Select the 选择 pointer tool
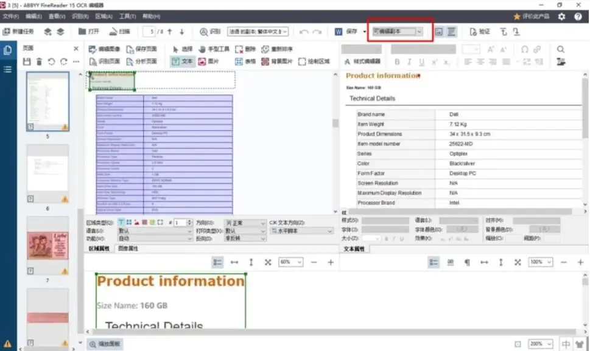This screenshot has height=351, width=590. (x=182, y=49)
